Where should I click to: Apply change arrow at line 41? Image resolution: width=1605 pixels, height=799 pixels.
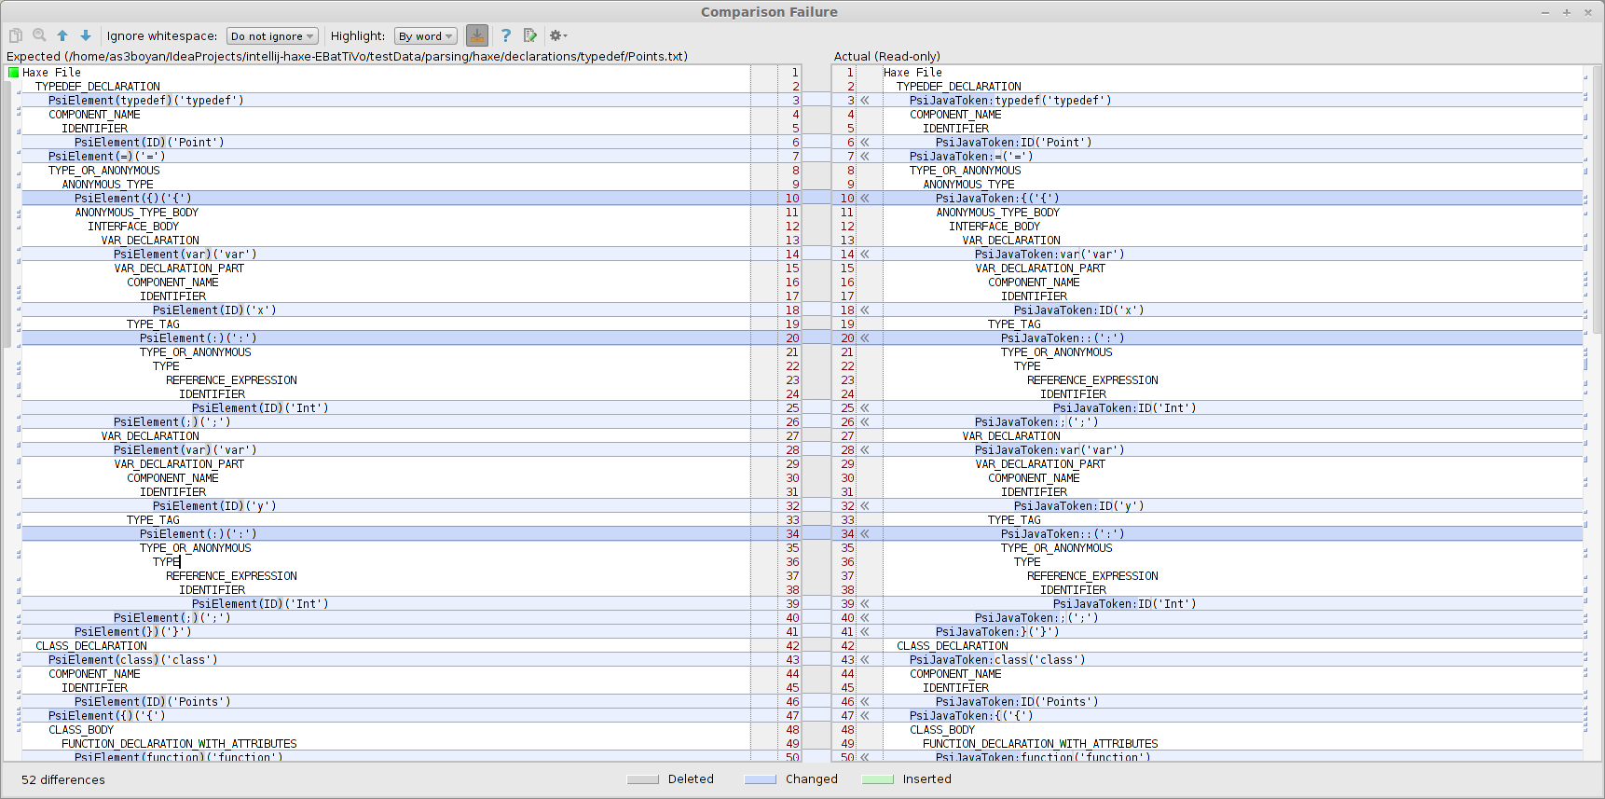tap(865, 632)
